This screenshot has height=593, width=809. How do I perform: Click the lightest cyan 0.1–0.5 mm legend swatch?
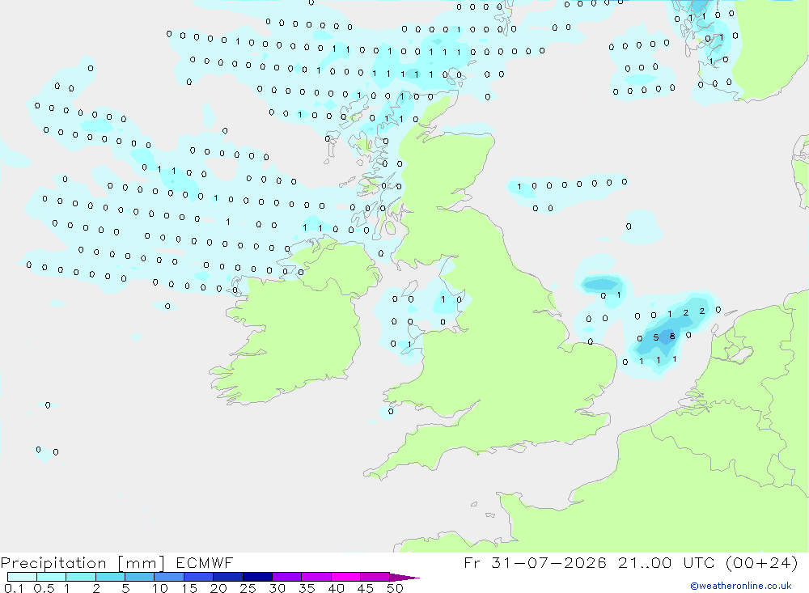(x=22, y=577)
